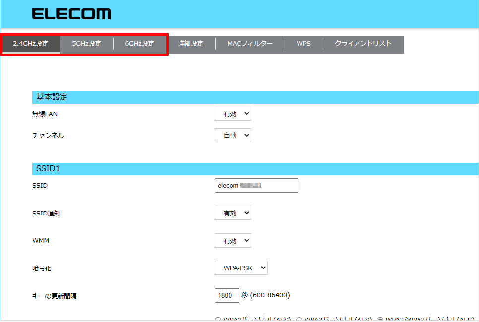This screenshot has width=479, height=322.
Task: Select the WPA2/WPA3パーソナル(AES) radio button
Action: tap(380, 320)
